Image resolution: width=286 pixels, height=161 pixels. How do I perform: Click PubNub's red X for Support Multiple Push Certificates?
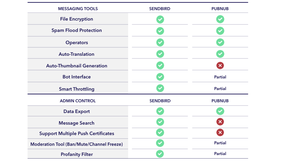point(220,132)
